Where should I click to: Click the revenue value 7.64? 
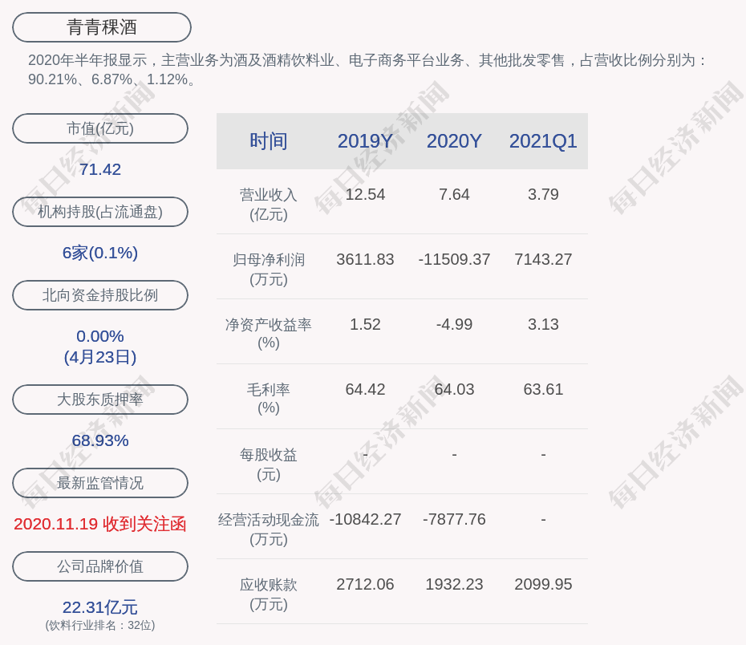click(x=454, y=195)
